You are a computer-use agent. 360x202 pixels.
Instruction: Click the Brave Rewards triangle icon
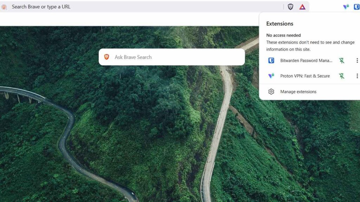[302, 7]
